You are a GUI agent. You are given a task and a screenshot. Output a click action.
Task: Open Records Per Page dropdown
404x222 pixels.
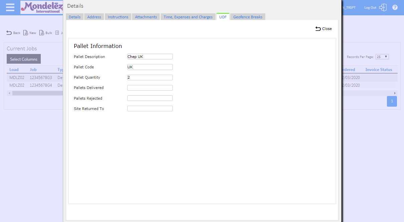382,57
